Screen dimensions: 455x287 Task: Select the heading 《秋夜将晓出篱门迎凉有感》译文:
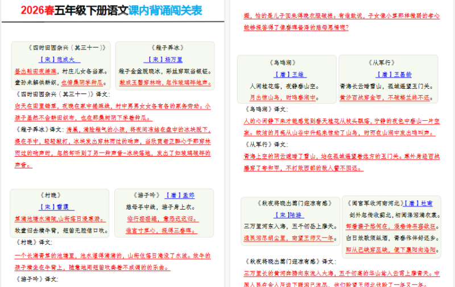pos(289,261)
